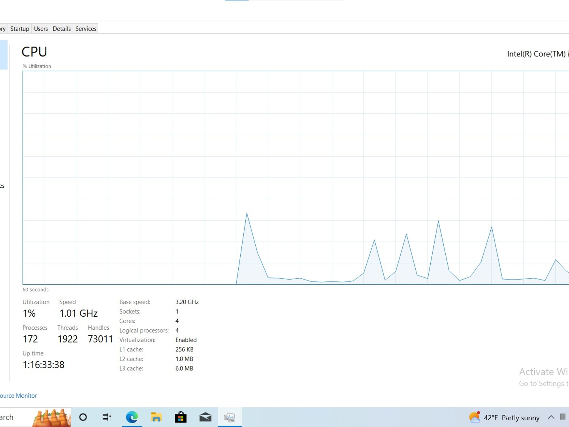This screenshot has height=427, width=569.
Task: Click the Logical processors label
Action: tap(144, 331)
